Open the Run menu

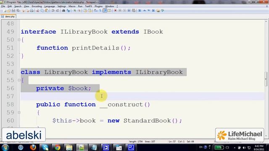point(80,6)
